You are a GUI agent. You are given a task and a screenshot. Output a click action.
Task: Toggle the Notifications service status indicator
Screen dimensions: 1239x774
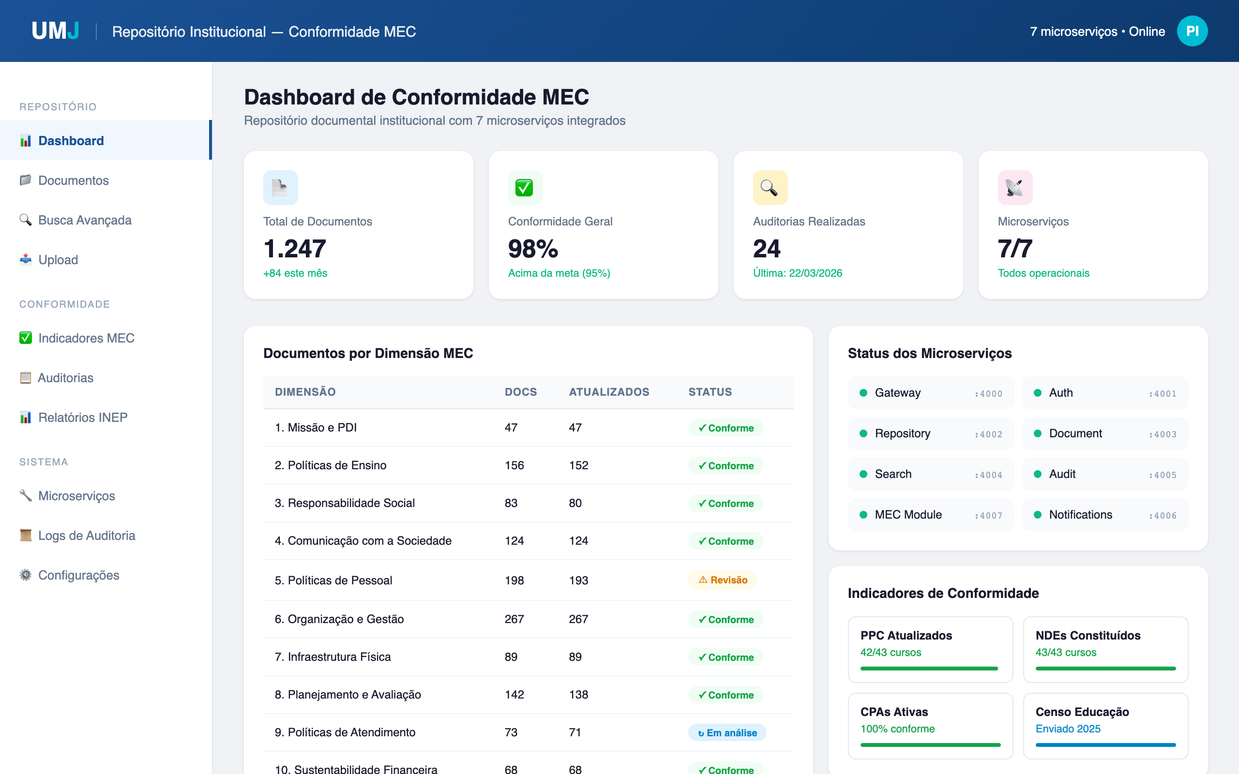1037,514
